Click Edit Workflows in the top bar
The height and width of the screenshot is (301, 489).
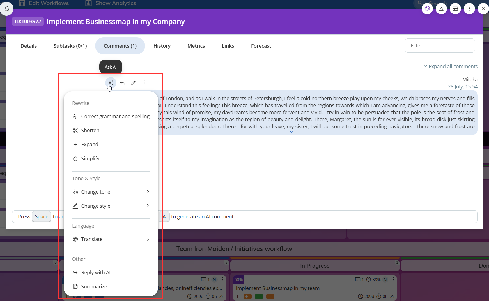[43, 3]
